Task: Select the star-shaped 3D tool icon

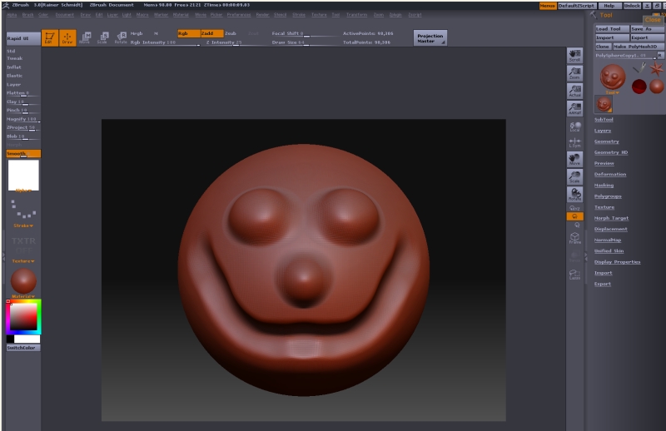Action: (657, 68)
